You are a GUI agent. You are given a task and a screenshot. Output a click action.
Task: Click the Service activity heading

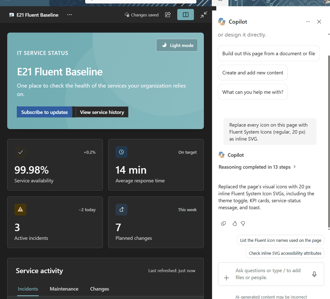tap(39, 271)
